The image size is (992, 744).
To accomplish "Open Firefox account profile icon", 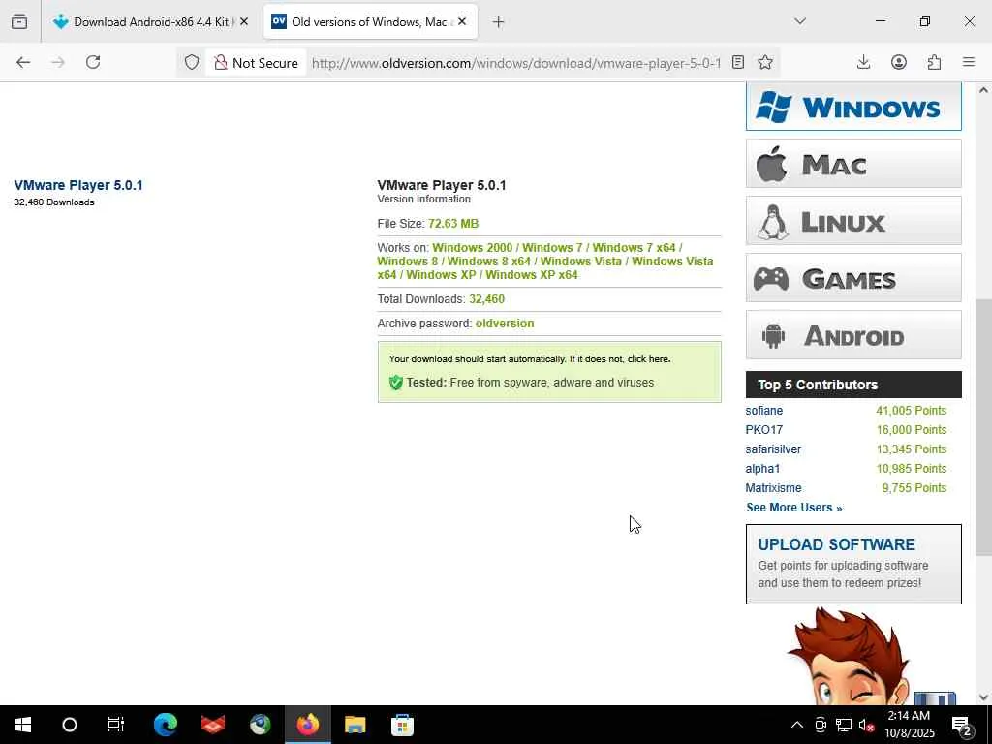I will [x=899, y=62].
